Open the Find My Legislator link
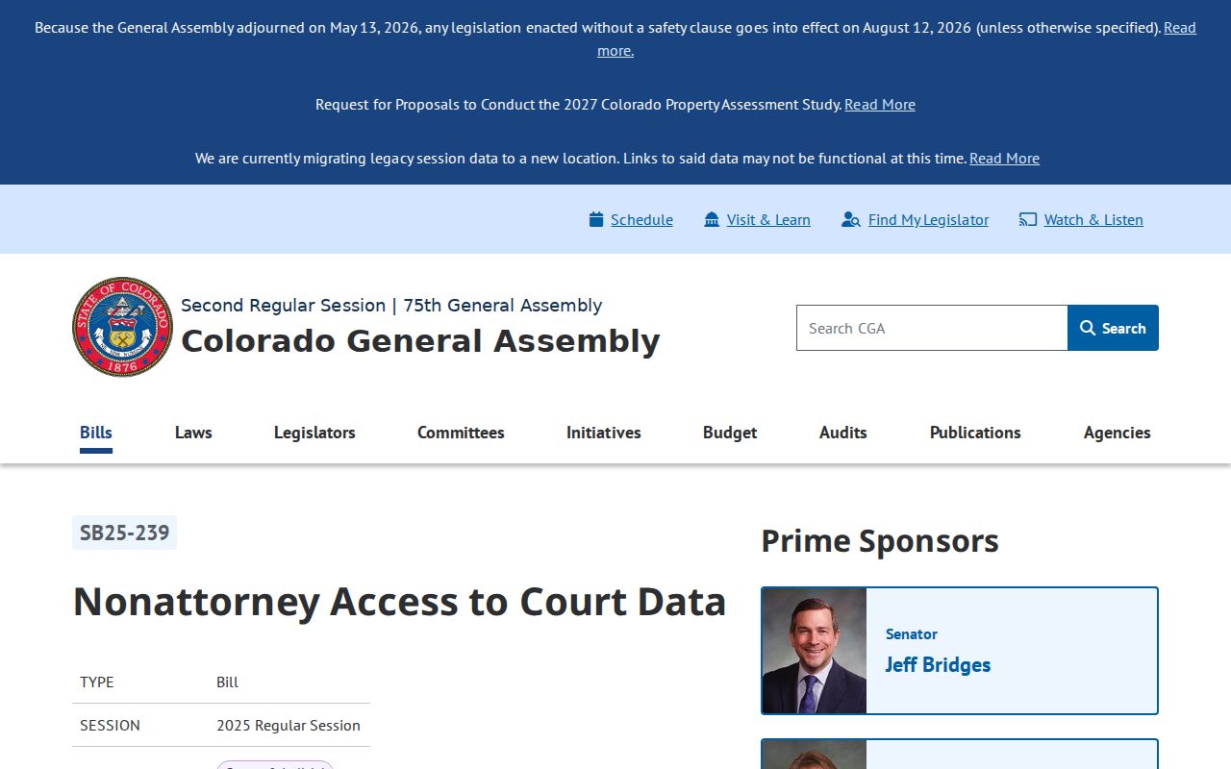The image size is (1231, 769). pyautogui.click(x=928, y=219)
